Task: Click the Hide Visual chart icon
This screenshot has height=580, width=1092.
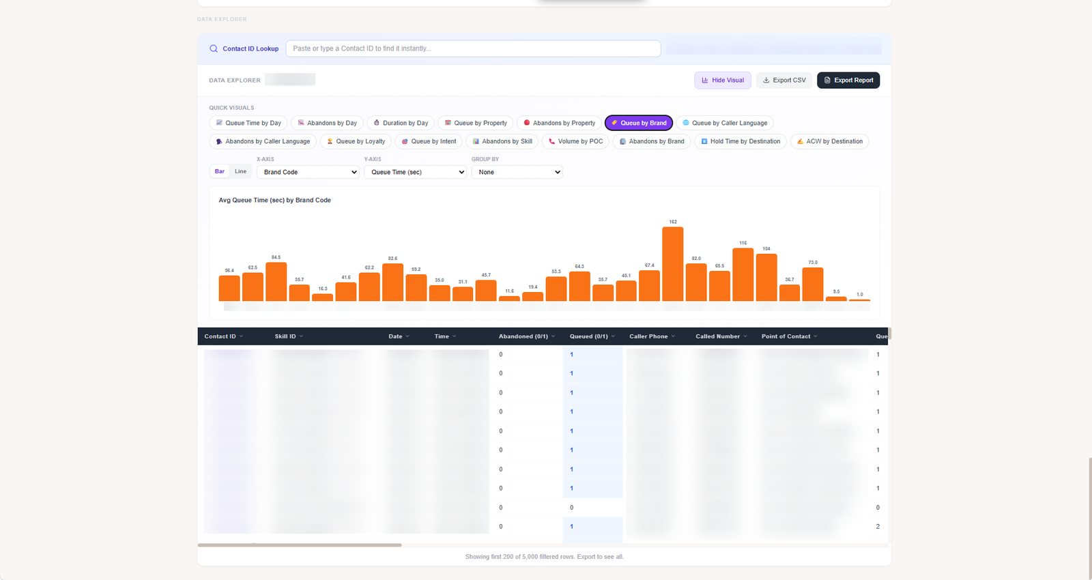Action: [x=705, y=81]
